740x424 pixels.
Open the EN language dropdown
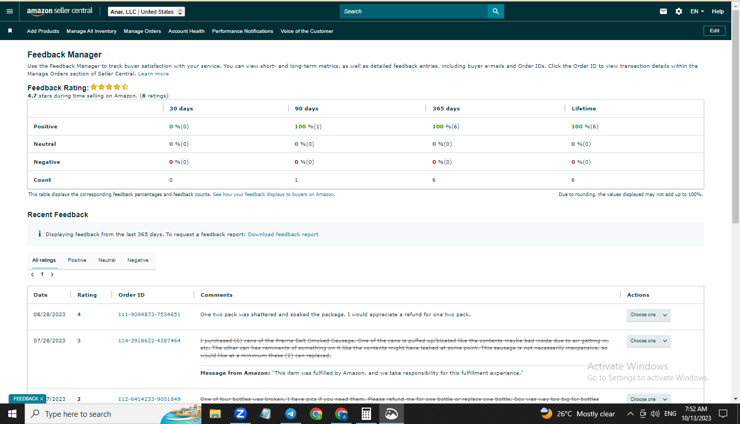coord(697,11)
